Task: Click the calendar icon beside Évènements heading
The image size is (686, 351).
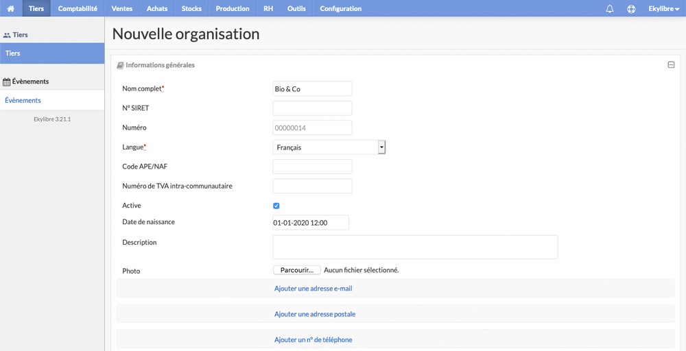Action: click(7, 82)
